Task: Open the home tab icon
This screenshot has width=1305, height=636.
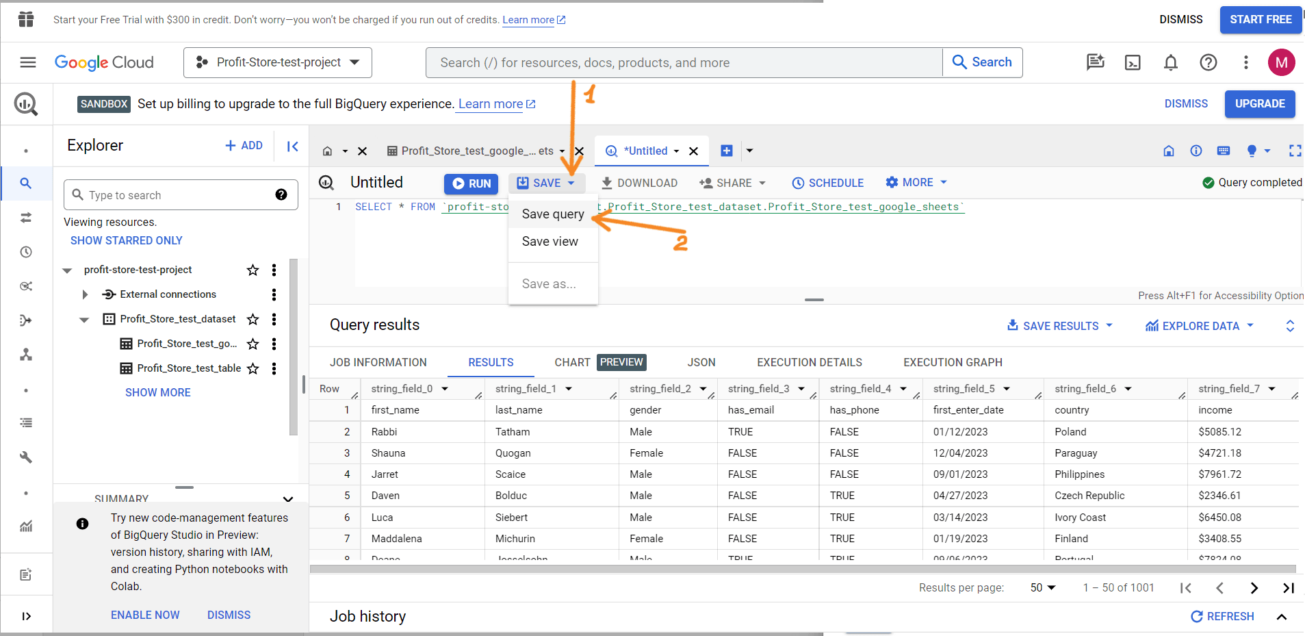Action: (x=328, y=151)
